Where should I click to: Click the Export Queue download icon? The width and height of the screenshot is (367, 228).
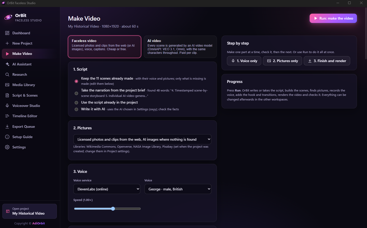tap(7, 126)
